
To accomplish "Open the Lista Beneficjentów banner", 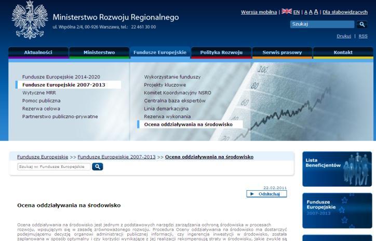I will 337,169.
